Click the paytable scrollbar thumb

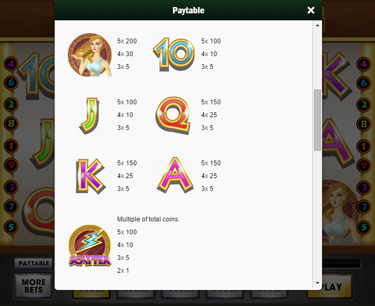pos(317,120)
